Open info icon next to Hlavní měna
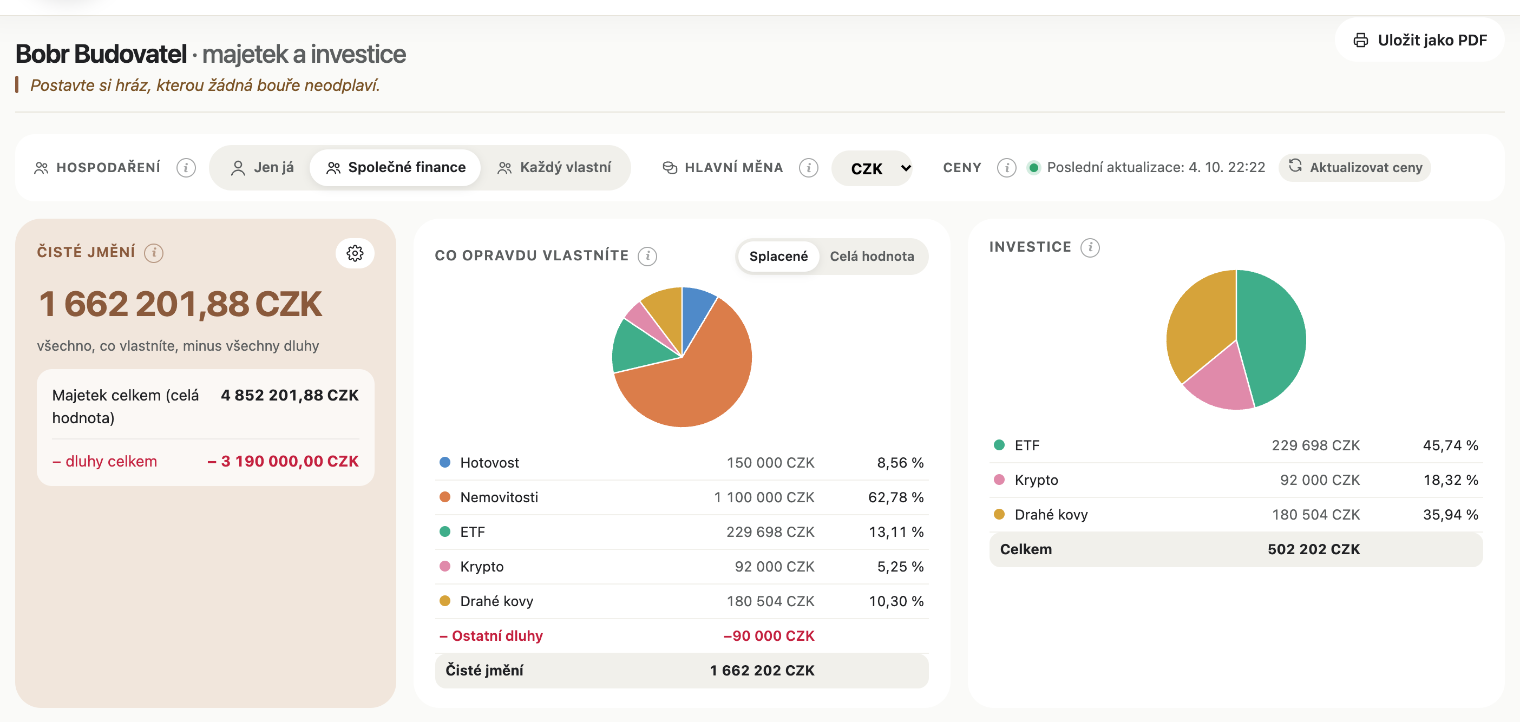The width and height of the screenshot is (1520, 722). click(x=808, y=168)
